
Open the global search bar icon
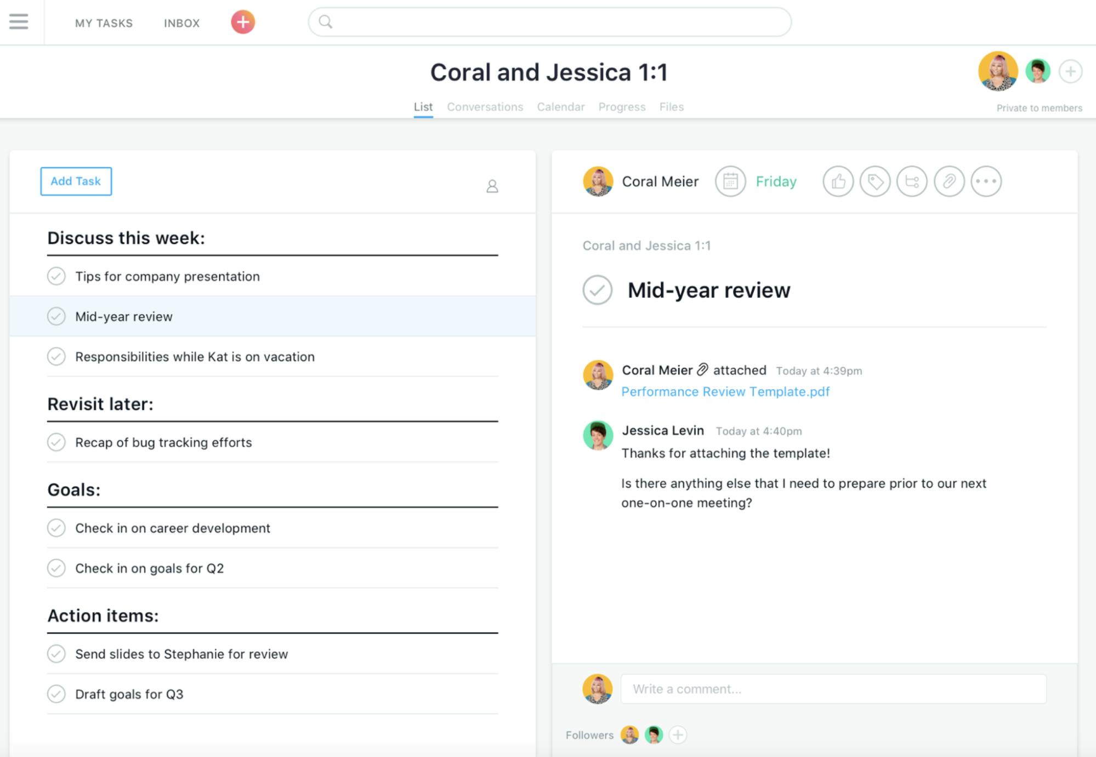tap(325, 22)
